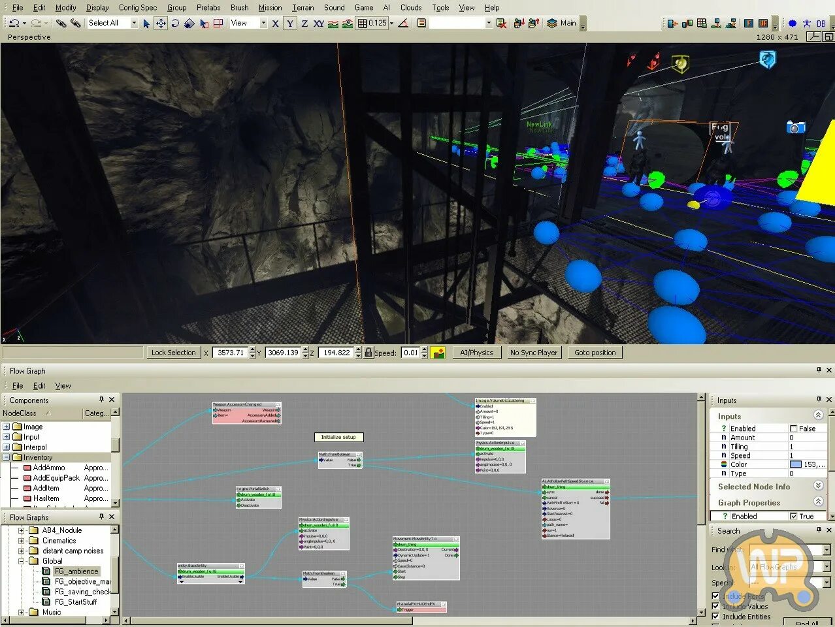Open the Clouds menu
835x627 pixels.
coord(411,7)
